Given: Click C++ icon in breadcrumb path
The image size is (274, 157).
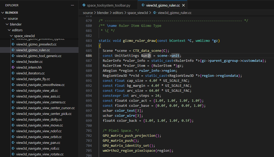Looking at the screenshot, I should click(x=155, y=13).
